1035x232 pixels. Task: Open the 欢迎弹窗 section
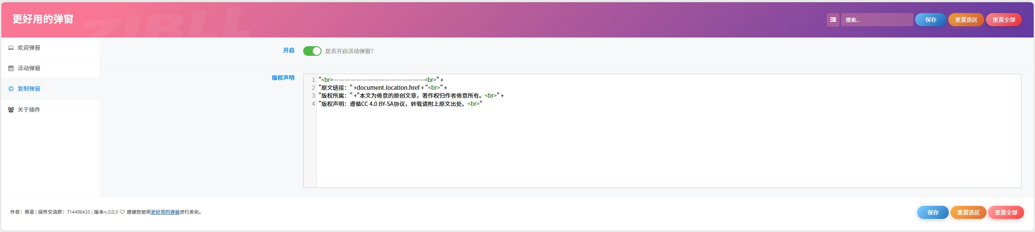click(x=51, y=48)
